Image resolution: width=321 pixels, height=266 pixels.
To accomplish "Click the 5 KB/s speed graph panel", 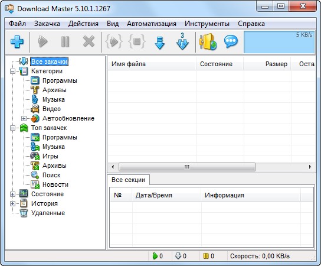I will coord(279,42).
